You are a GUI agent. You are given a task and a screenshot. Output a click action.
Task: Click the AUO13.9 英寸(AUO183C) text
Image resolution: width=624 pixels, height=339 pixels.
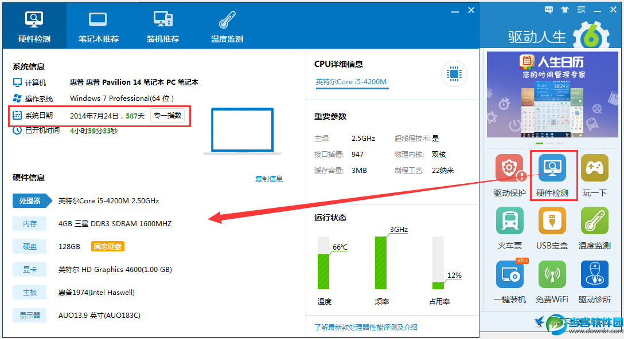click(x=99, y=315)
